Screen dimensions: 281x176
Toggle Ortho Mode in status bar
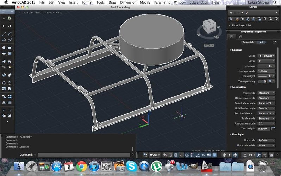pyautogui.click(x=181, y=155)
